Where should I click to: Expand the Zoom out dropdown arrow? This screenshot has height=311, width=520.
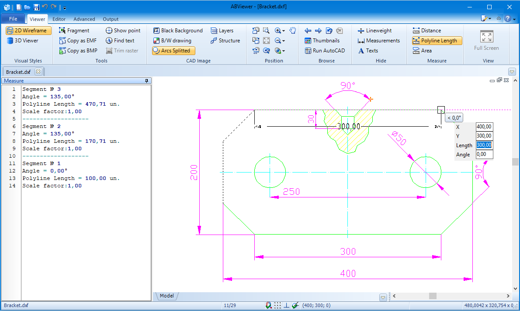click(284, 41)
